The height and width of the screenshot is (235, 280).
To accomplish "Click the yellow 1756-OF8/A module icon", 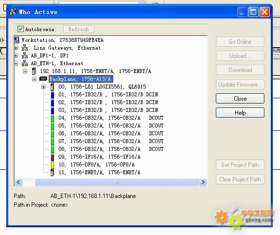I will pyautogui.click(x=52, y=164).
